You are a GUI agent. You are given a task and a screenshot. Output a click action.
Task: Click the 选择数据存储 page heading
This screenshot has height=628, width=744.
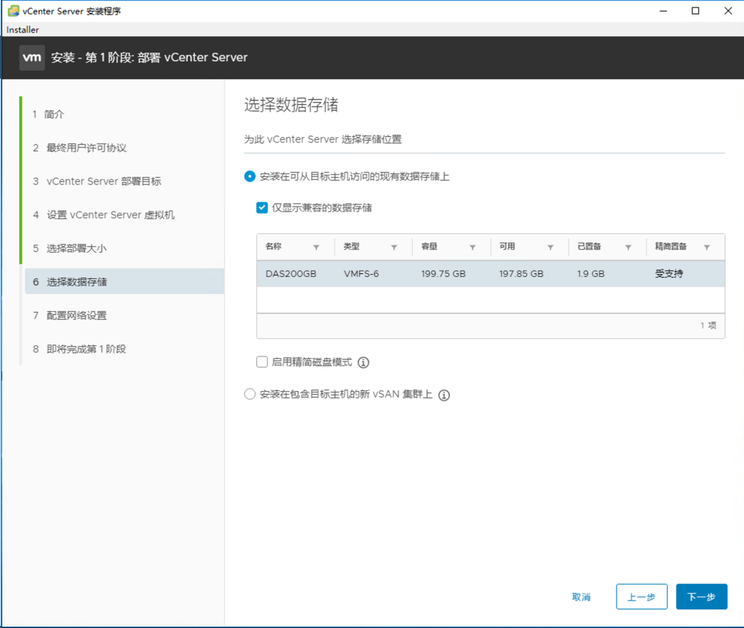pos(291,105)
